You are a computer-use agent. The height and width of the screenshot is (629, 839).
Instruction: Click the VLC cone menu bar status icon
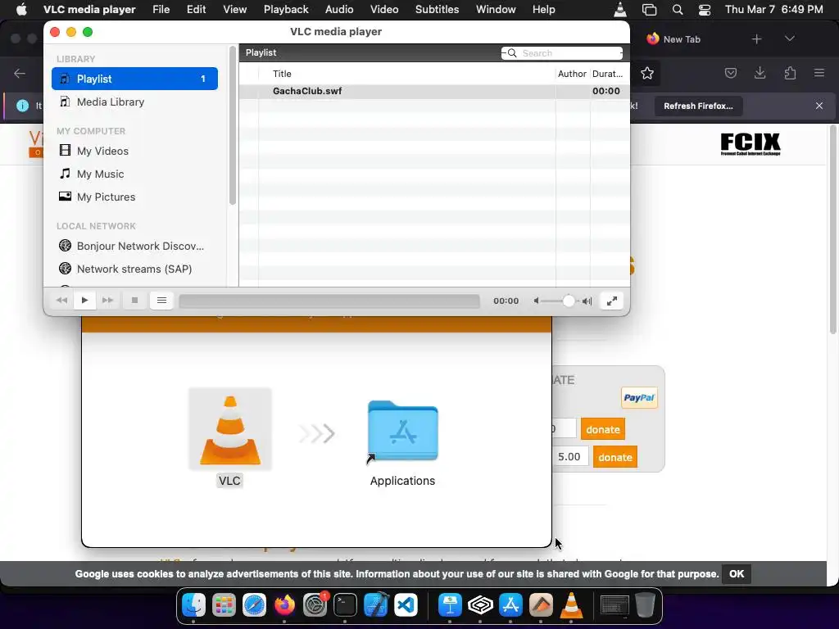(x=620, y=9)
